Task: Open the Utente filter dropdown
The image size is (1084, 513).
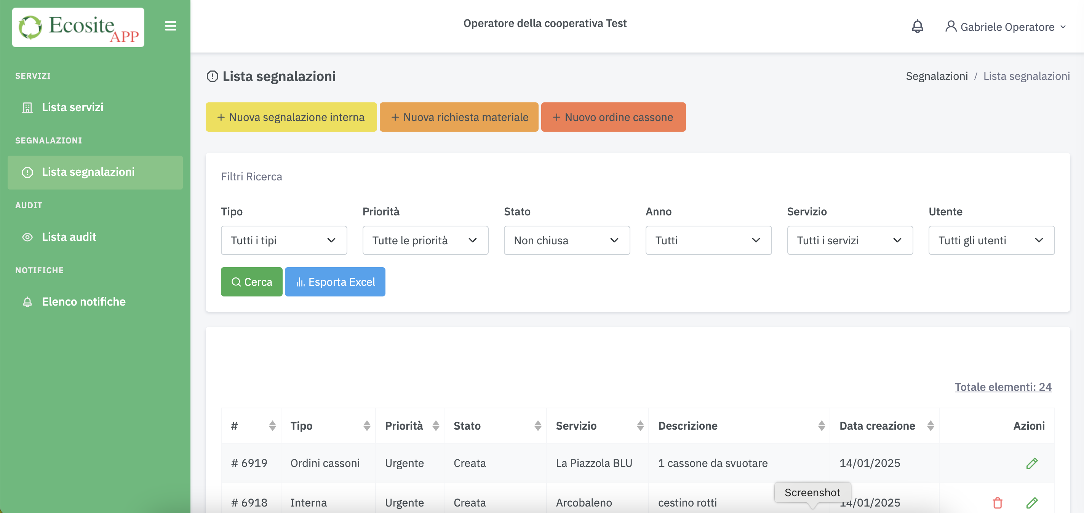Action: 991,240
